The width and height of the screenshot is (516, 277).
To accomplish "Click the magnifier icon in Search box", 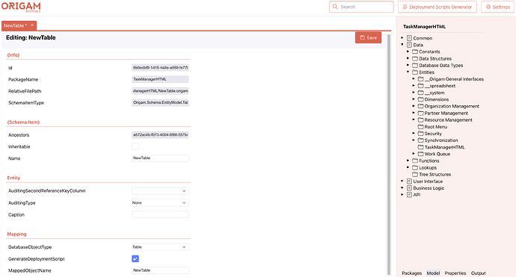I will click(x=335, y=7).
